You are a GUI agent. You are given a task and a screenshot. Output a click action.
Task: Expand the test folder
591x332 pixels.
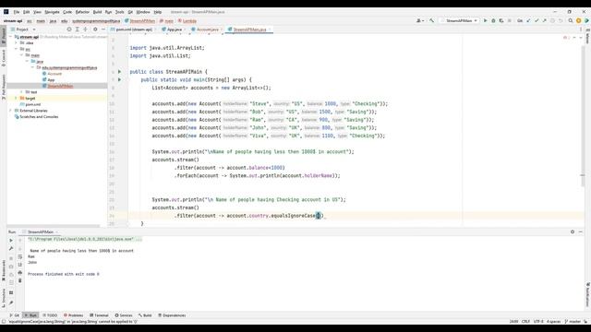[21, 92]
